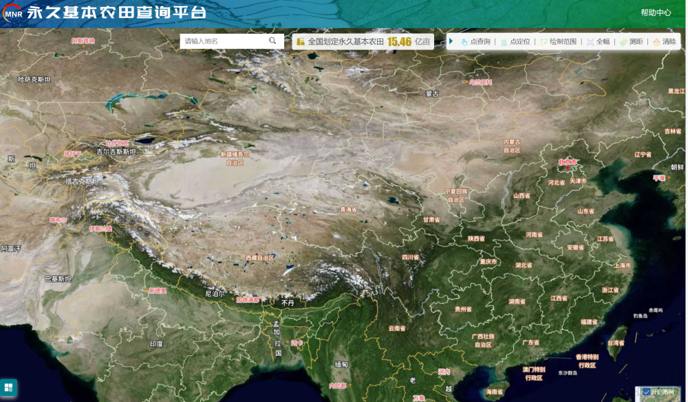Click the 巴基斯坦 map label
Screen dimensions: 688x402
58,279
